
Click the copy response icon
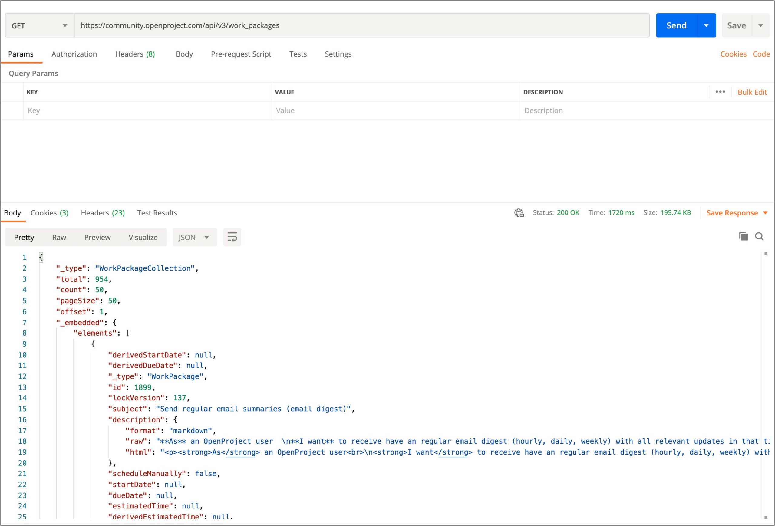[743, 237]
